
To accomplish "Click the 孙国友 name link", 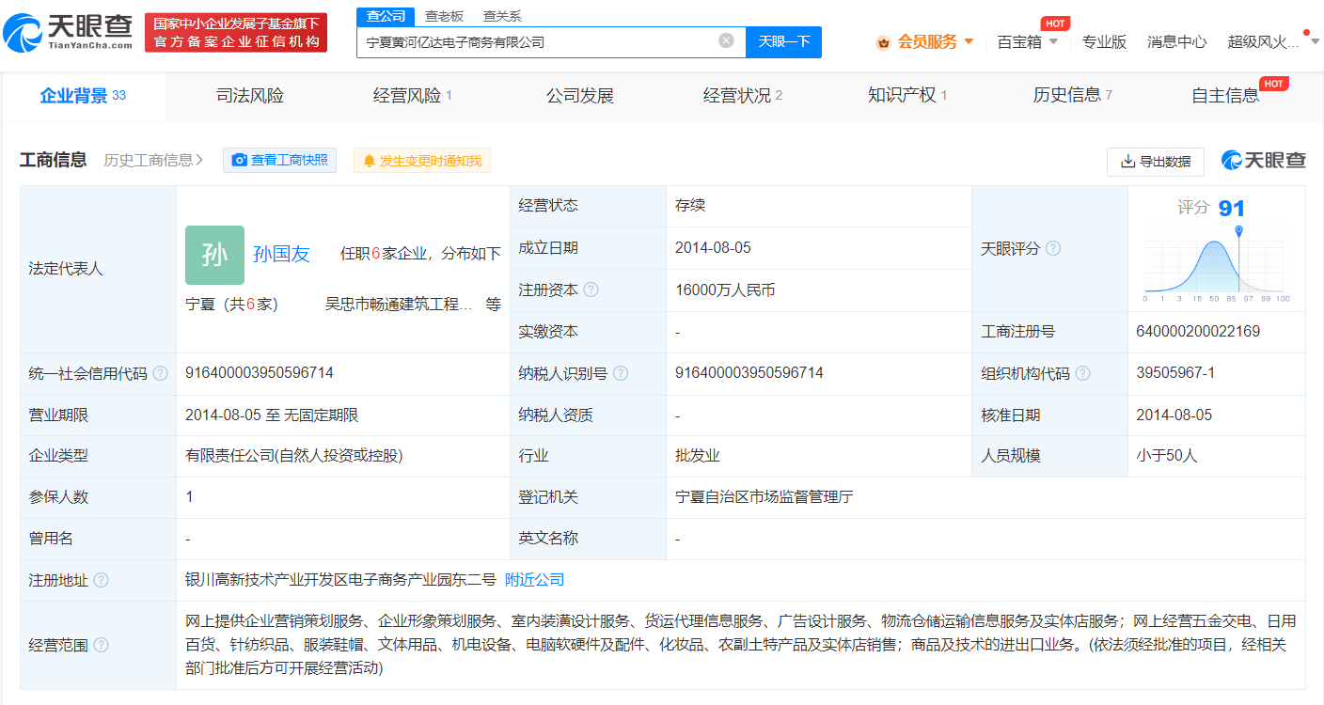I will 281,252.
